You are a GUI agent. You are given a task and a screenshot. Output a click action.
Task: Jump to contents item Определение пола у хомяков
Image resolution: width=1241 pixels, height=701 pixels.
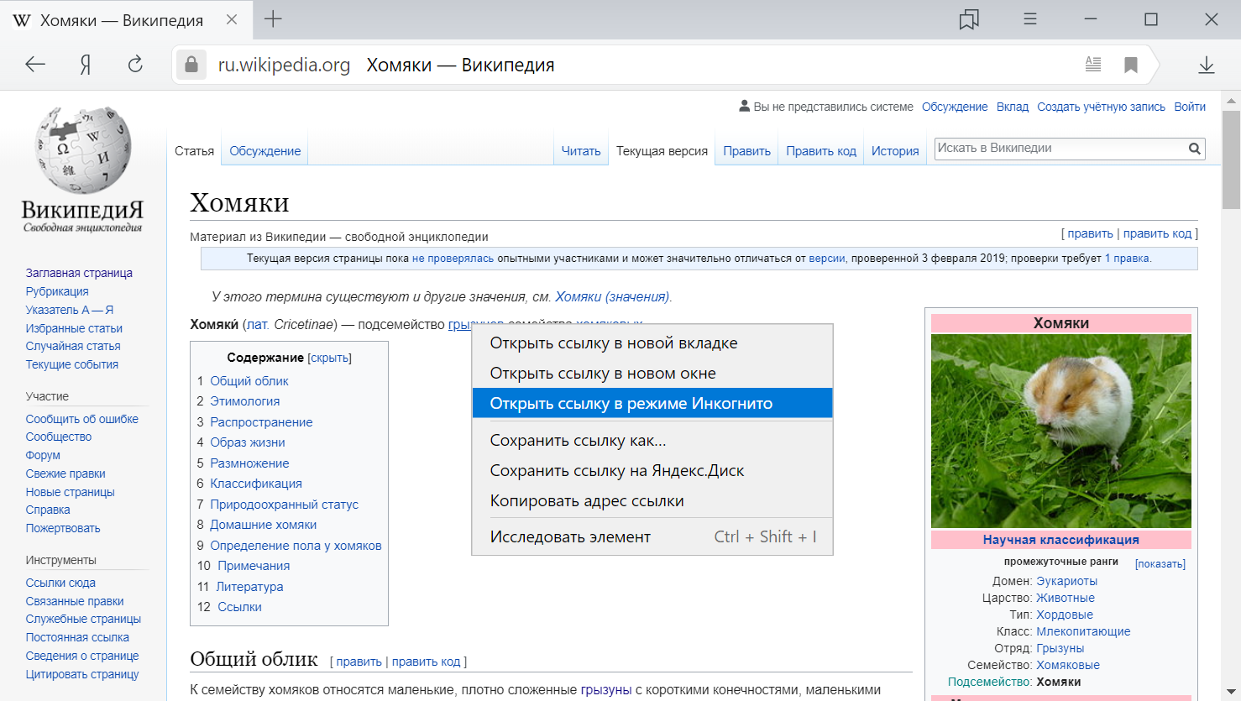tap(296, 546)
